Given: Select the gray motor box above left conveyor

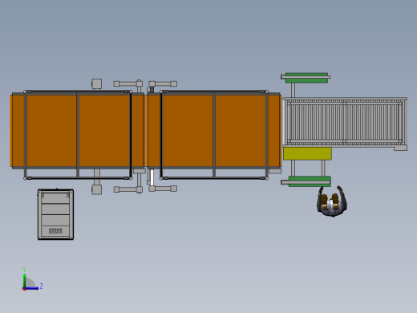Looking at the screenshot, I should (97, 83).
